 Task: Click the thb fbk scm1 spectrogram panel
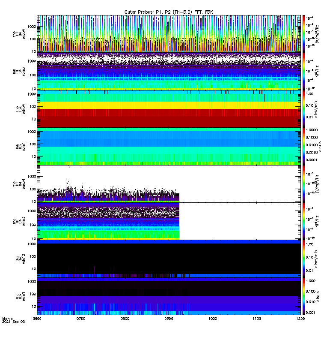tap(169, 146)
